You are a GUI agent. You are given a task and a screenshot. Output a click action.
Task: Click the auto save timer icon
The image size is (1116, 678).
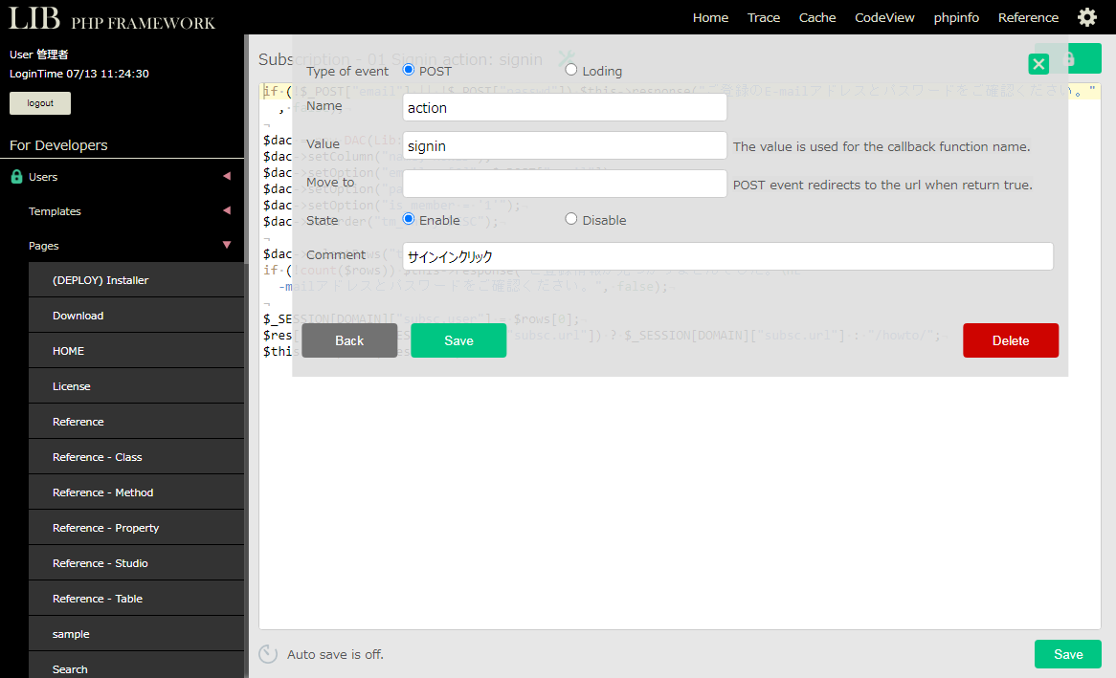(269, 654)
